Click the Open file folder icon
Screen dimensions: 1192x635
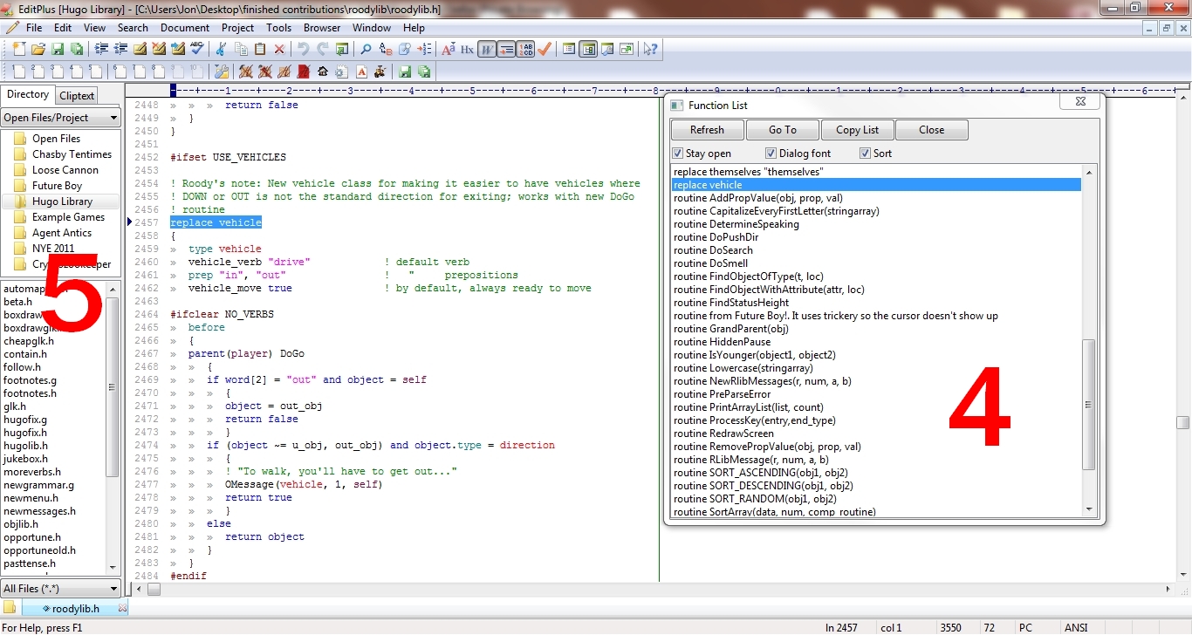[x=38, y=49]
